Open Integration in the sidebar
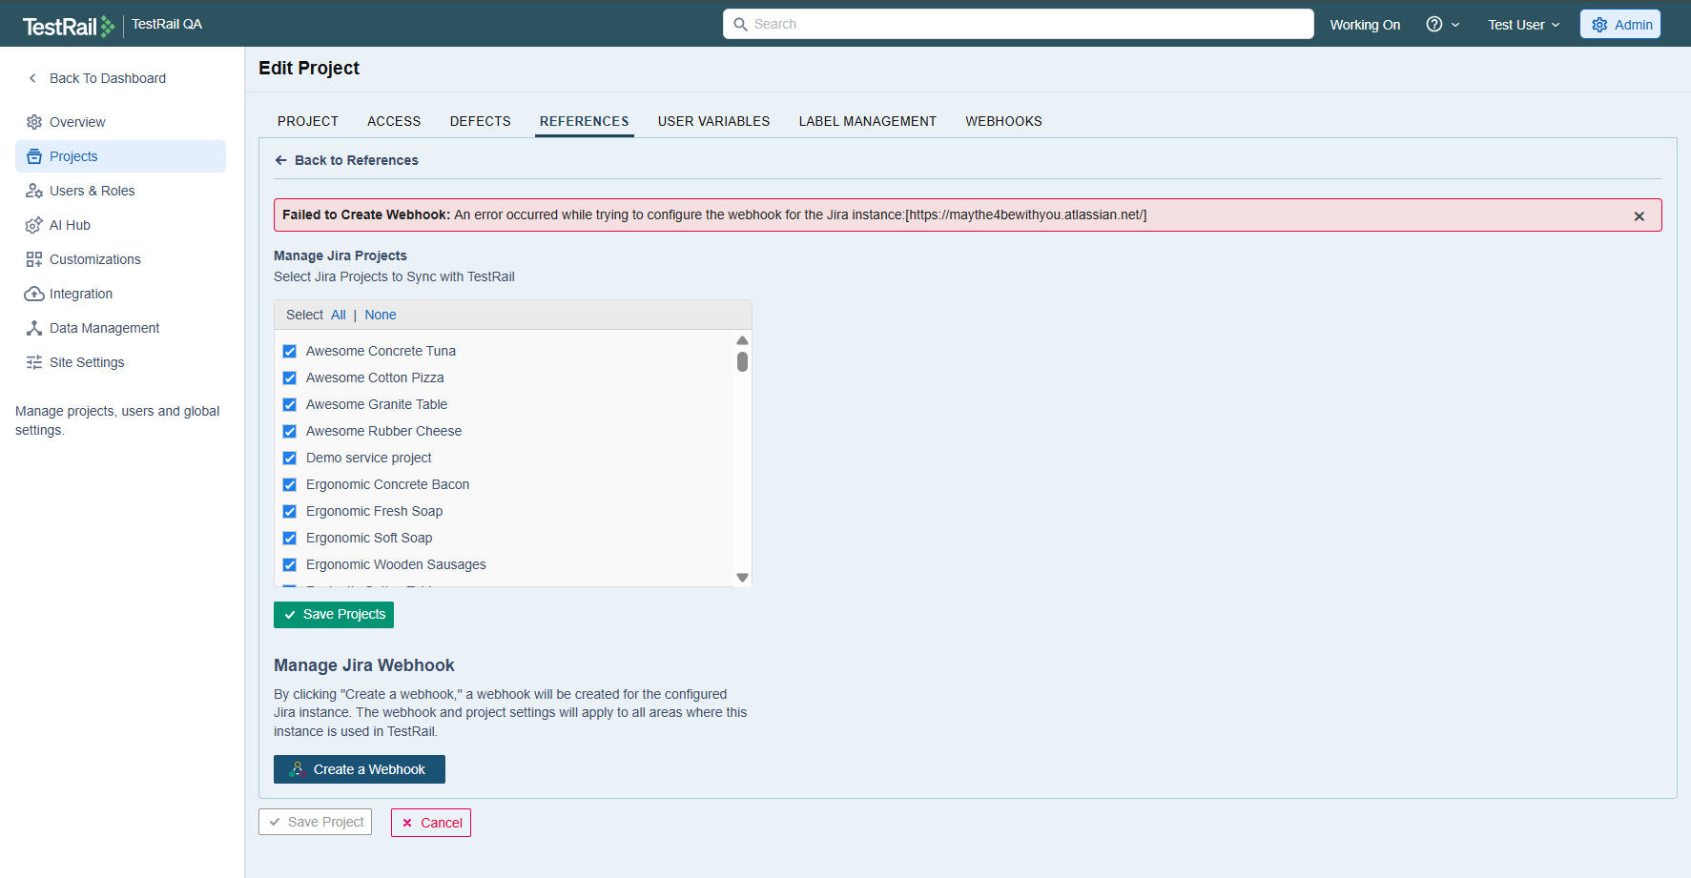The image size is (1691, 878). pos(120,294)
